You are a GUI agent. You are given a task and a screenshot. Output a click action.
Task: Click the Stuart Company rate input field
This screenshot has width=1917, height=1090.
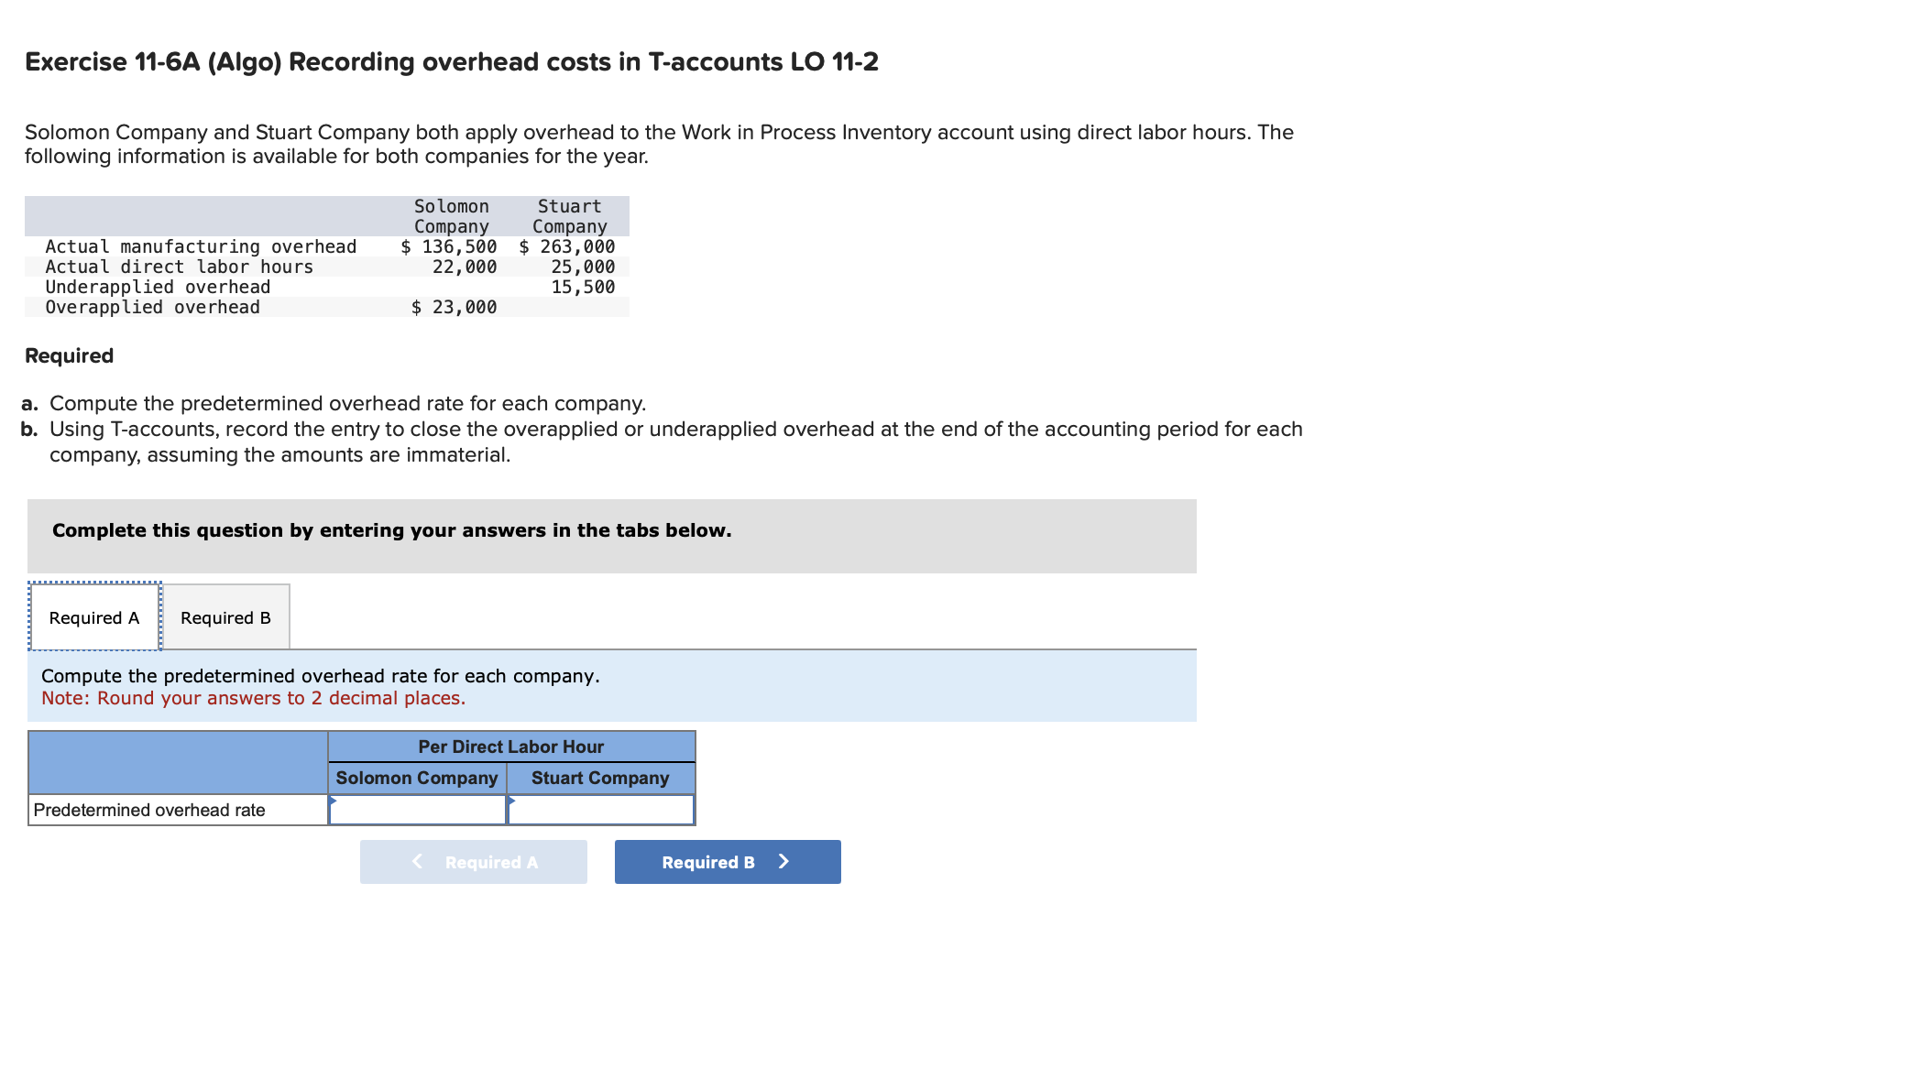(x=603, y=810)
